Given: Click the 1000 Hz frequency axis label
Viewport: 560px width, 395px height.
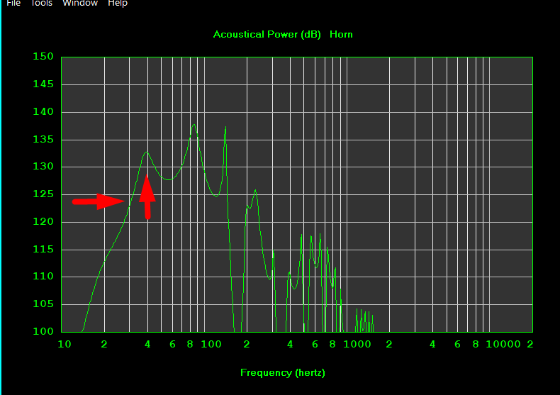Looking at the screenshot, I should (x=357, y=344).
